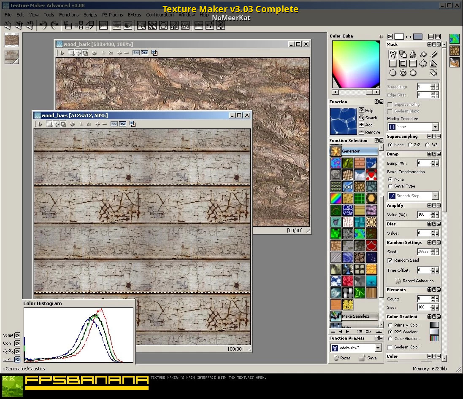Uncheck the Random Seed checkbox
This screenshot has width=463, height=399.
390,260
